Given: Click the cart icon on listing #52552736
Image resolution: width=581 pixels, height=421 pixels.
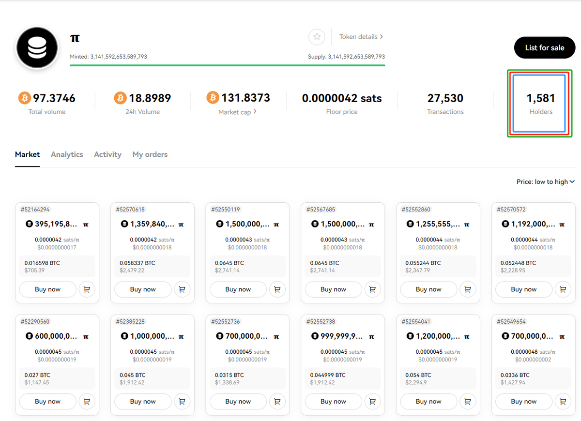Looking at the screenshot, I should [277, 401].
